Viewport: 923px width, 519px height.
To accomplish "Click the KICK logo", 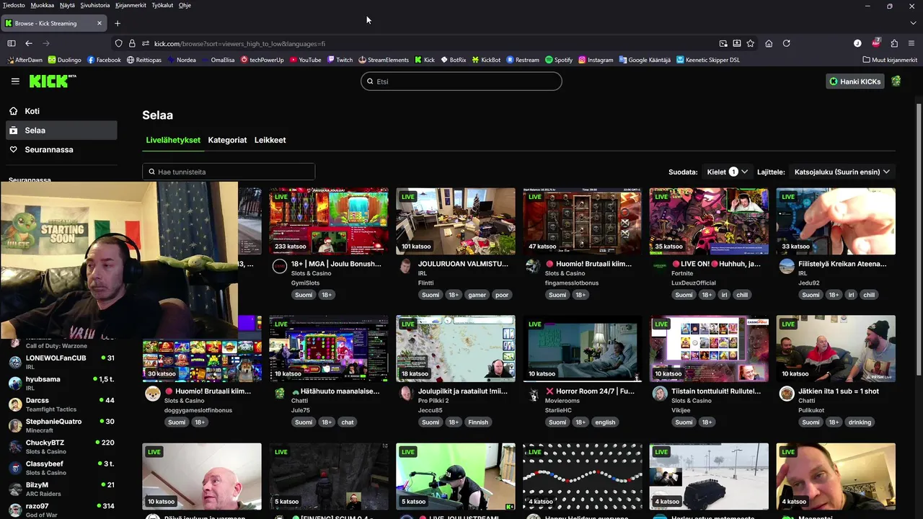I will (x=52, y=81).
